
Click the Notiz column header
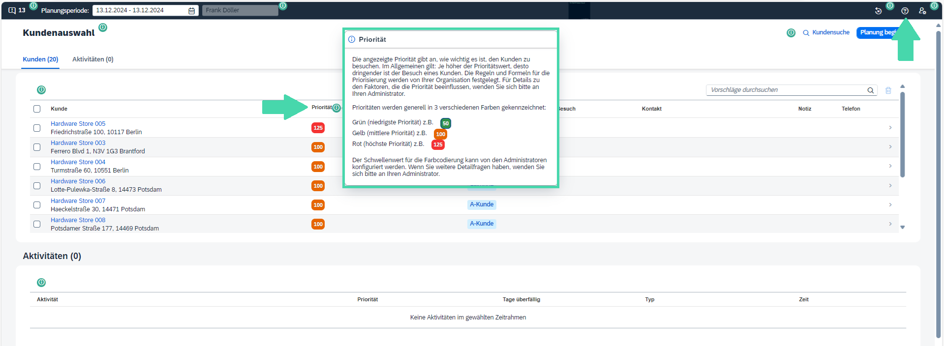tap(805, 109)
